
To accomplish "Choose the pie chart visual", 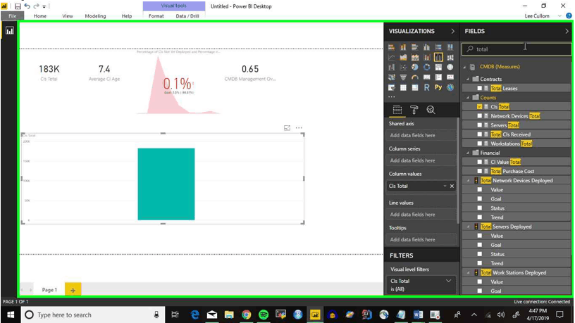I will coord(415,68).
